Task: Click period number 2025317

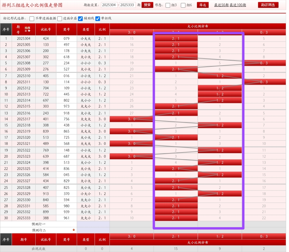Action: [x=24, y=119]
